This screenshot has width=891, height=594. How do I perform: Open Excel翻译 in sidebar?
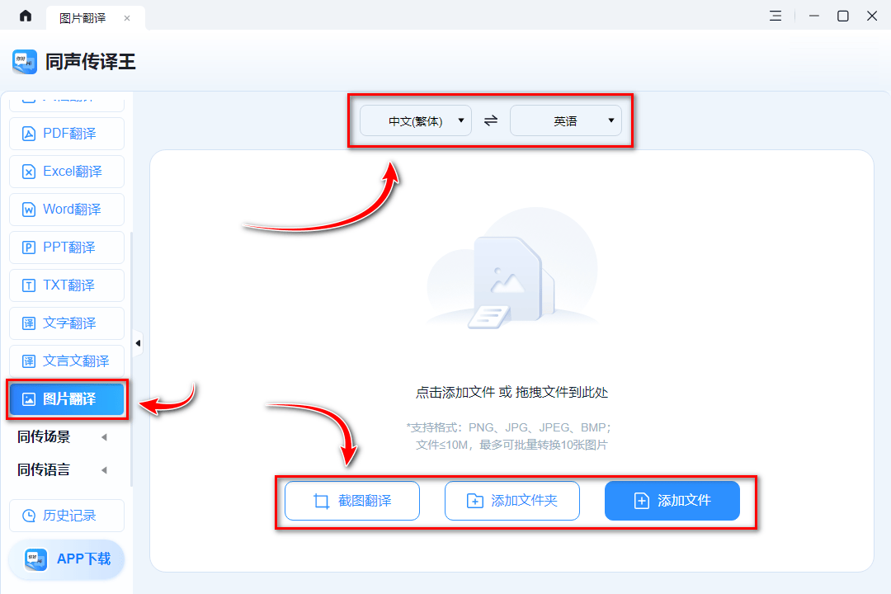(x=67, y=172)
